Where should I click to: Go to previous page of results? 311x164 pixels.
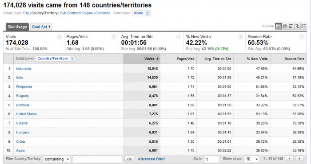pyautogui.click(x=290, y=159)
